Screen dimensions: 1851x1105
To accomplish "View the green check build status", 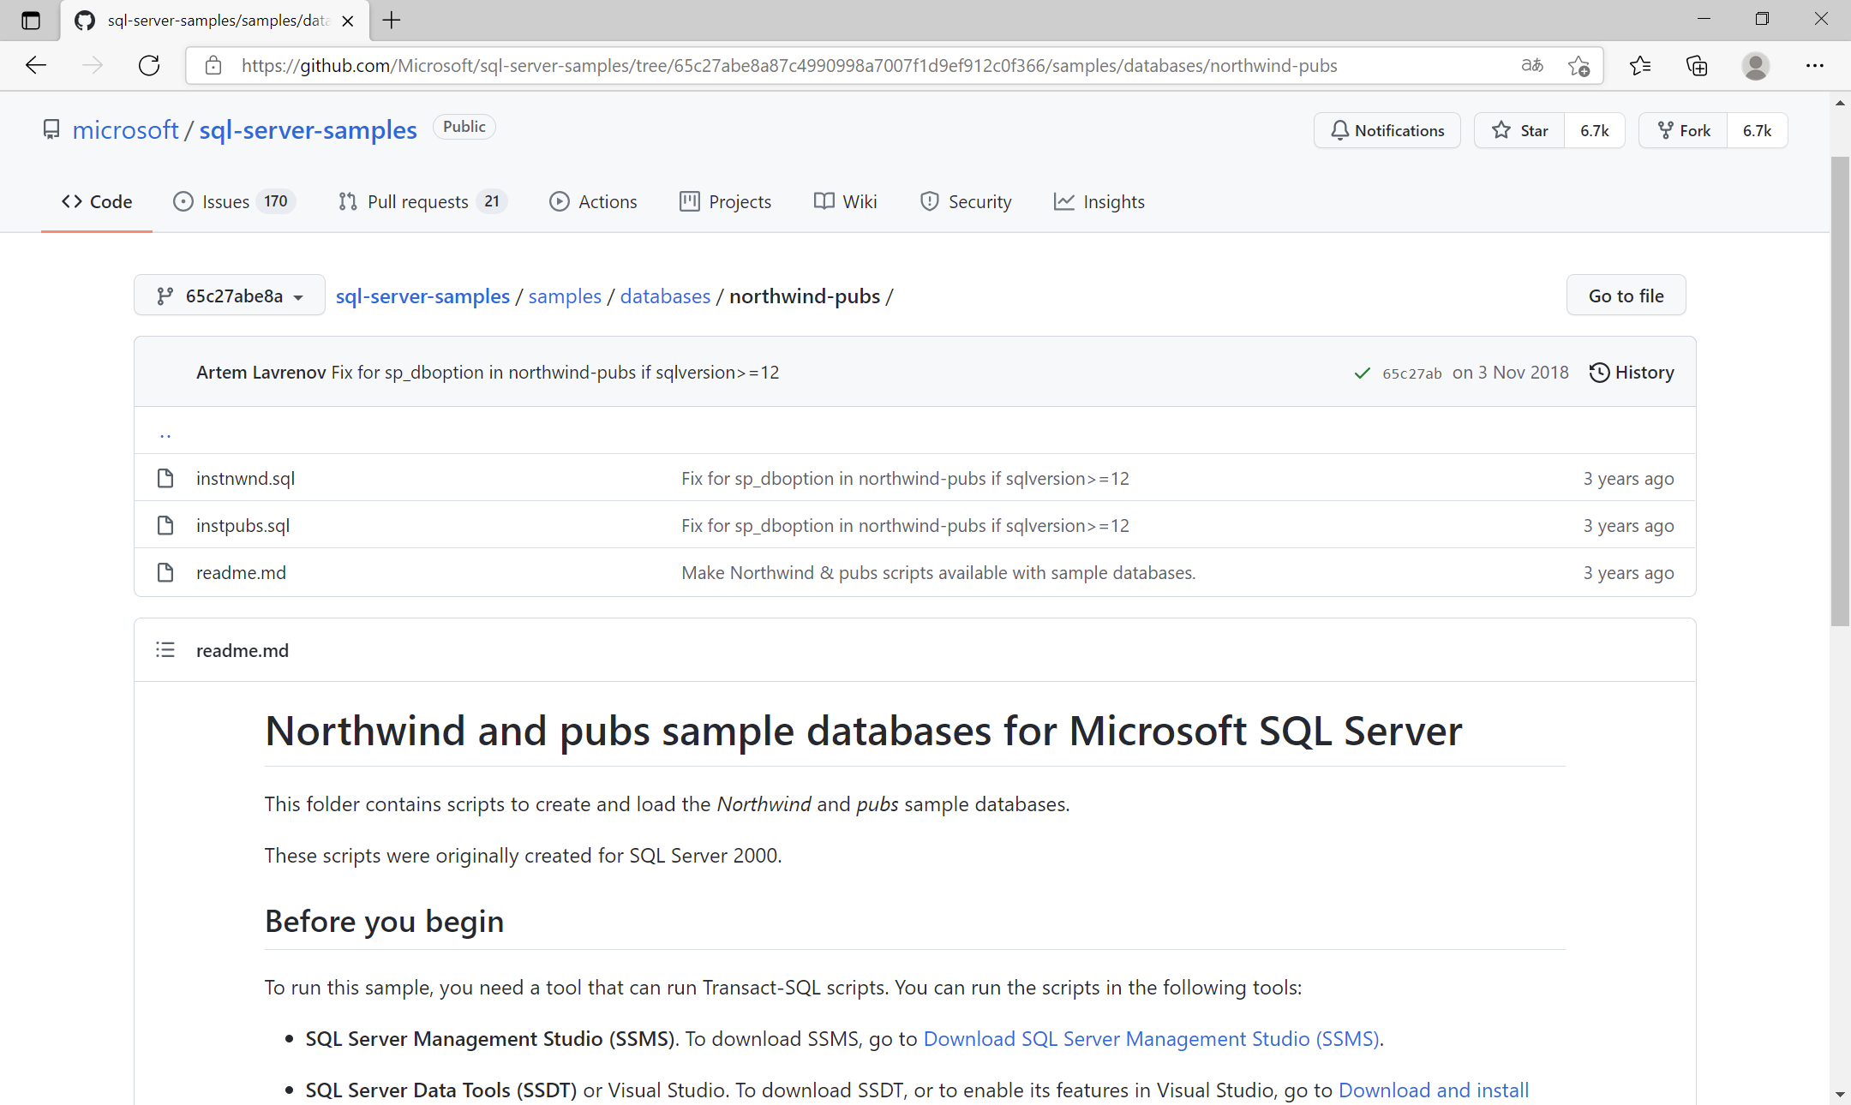I will pos(1362,373).
